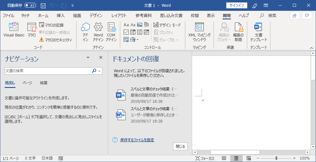This screenshot has height=162, width=316.
Task: Open recovered file dated 2019/09/17 18:38
Action: 148,95
